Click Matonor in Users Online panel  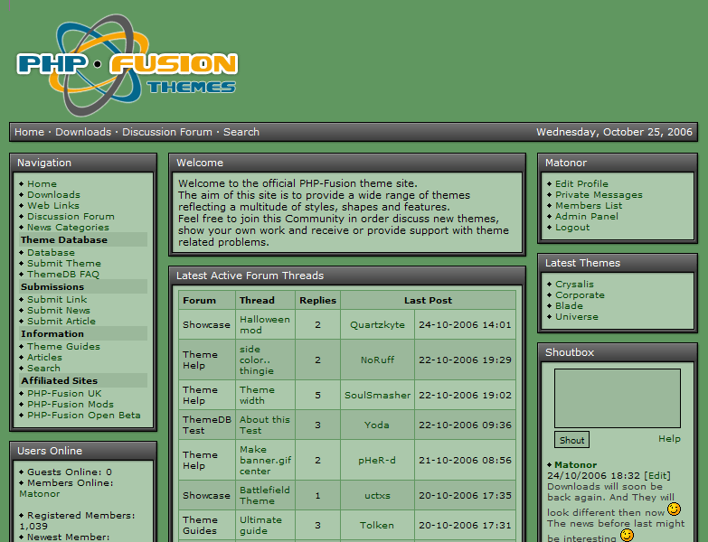(x=40, y=494)
